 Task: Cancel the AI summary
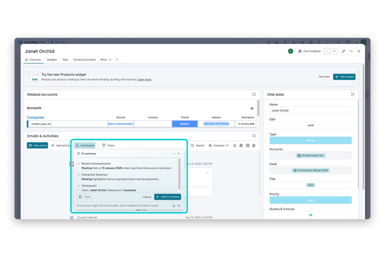pos(147,197)
